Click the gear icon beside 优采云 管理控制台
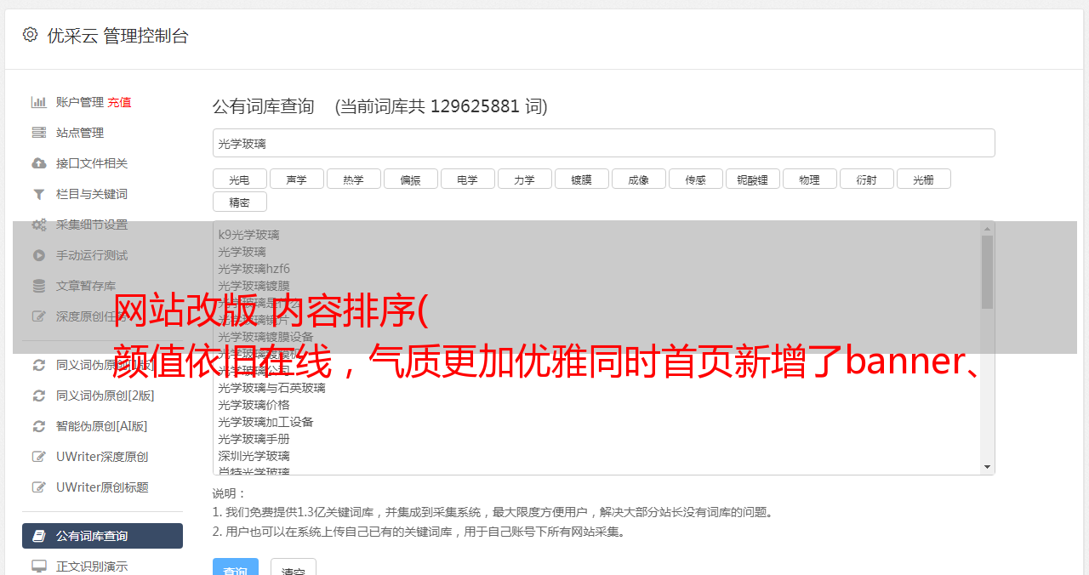The width and height of the screenshot is (1089, 575). pyautogui.click(x=31, y=35)
